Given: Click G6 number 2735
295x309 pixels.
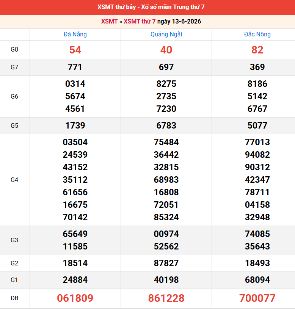Looking at the screenshot, I should point(166,96).
